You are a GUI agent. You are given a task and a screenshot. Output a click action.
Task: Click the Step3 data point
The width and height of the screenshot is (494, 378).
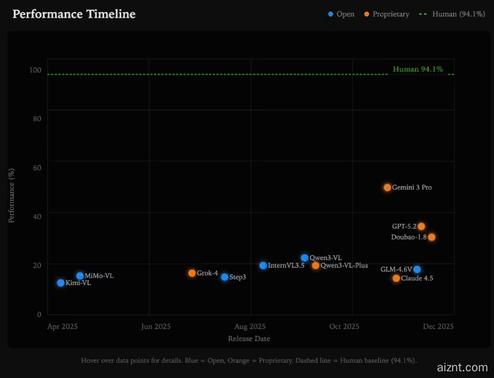225,277
